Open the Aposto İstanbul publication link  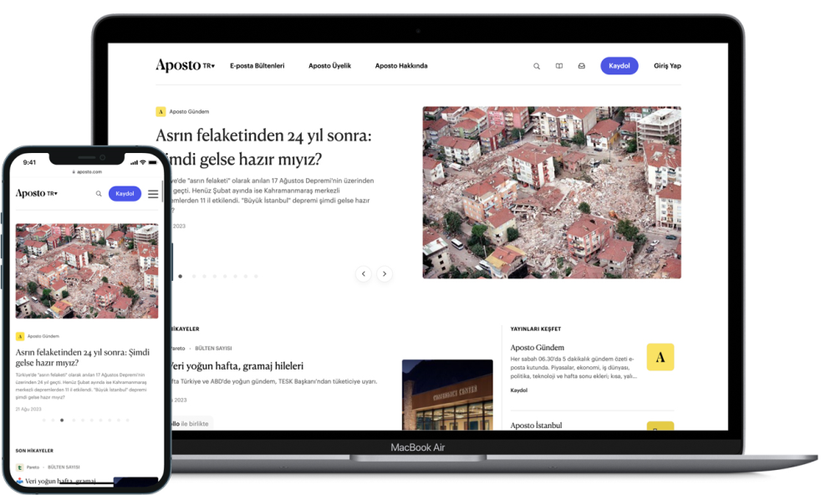[x=536, y=425]
